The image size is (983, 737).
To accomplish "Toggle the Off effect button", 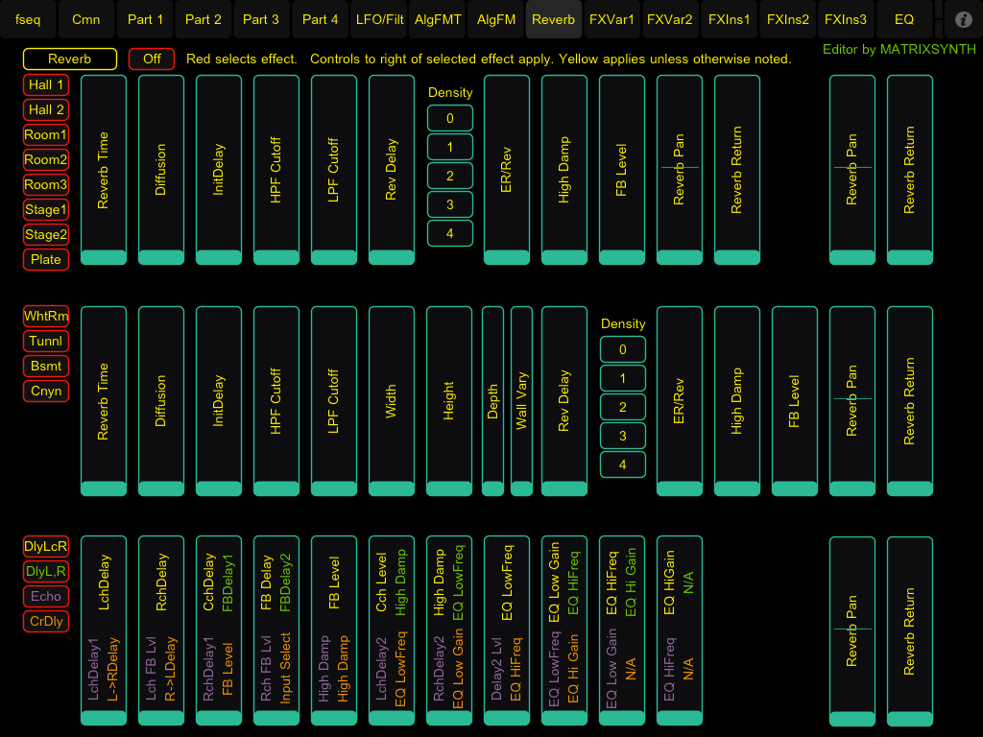I will [x=152, y=59].
